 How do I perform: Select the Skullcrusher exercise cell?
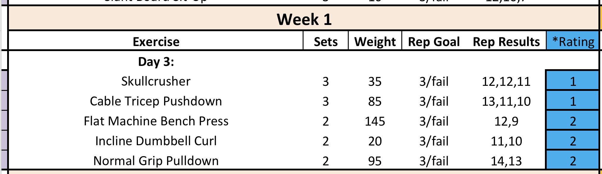[156, 81]
